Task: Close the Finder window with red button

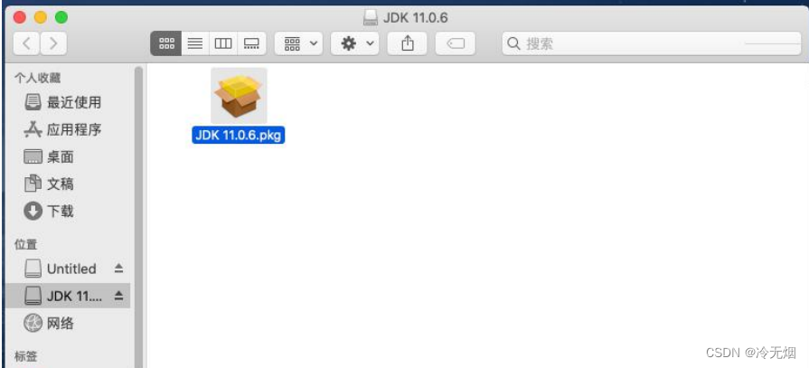Action: pyautogui.click(x=20, y=18)
